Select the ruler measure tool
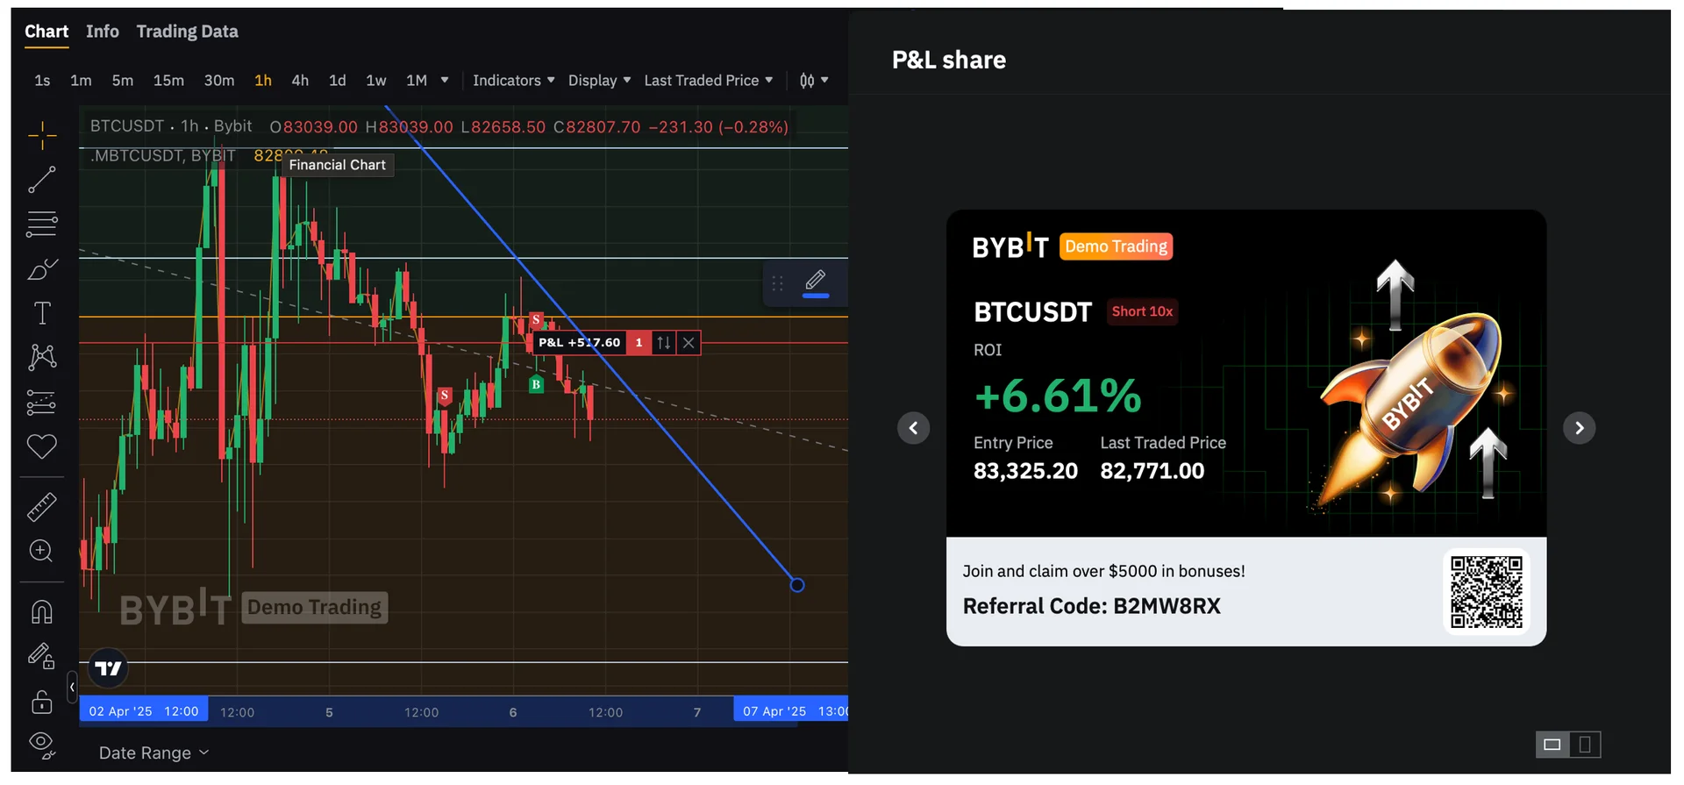 point(42,506)
